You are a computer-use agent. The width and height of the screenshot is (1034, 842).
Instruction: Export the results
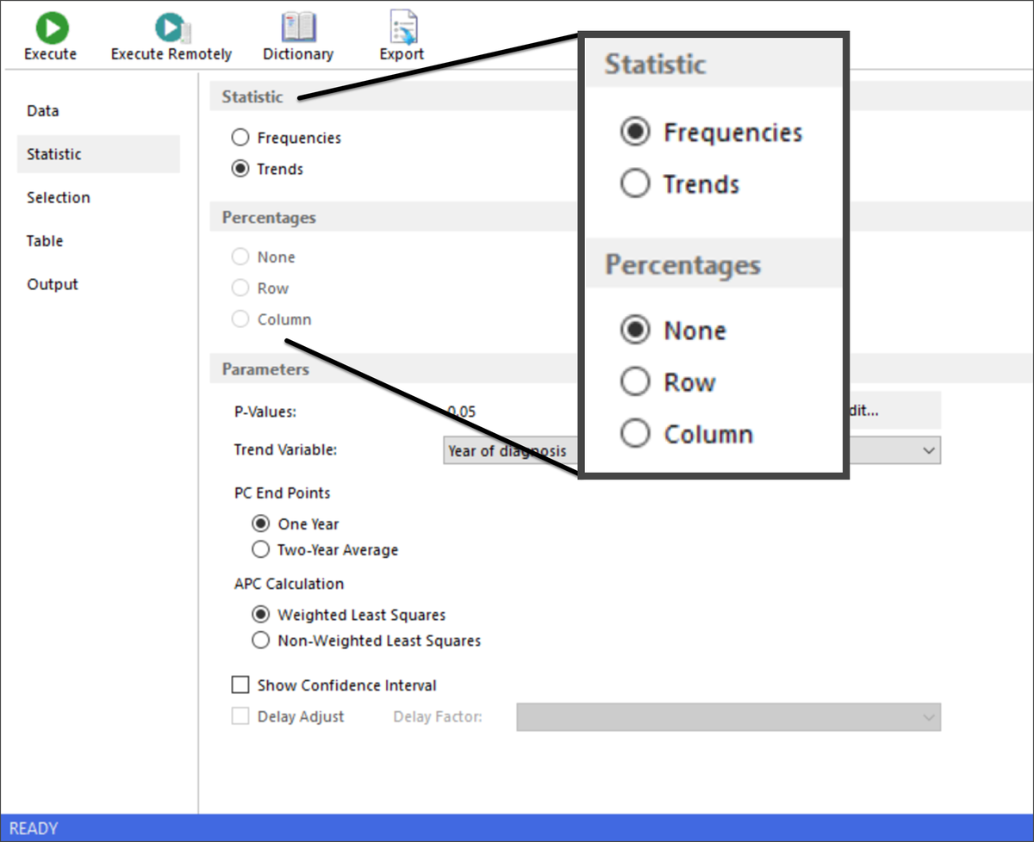click(401, 34)
